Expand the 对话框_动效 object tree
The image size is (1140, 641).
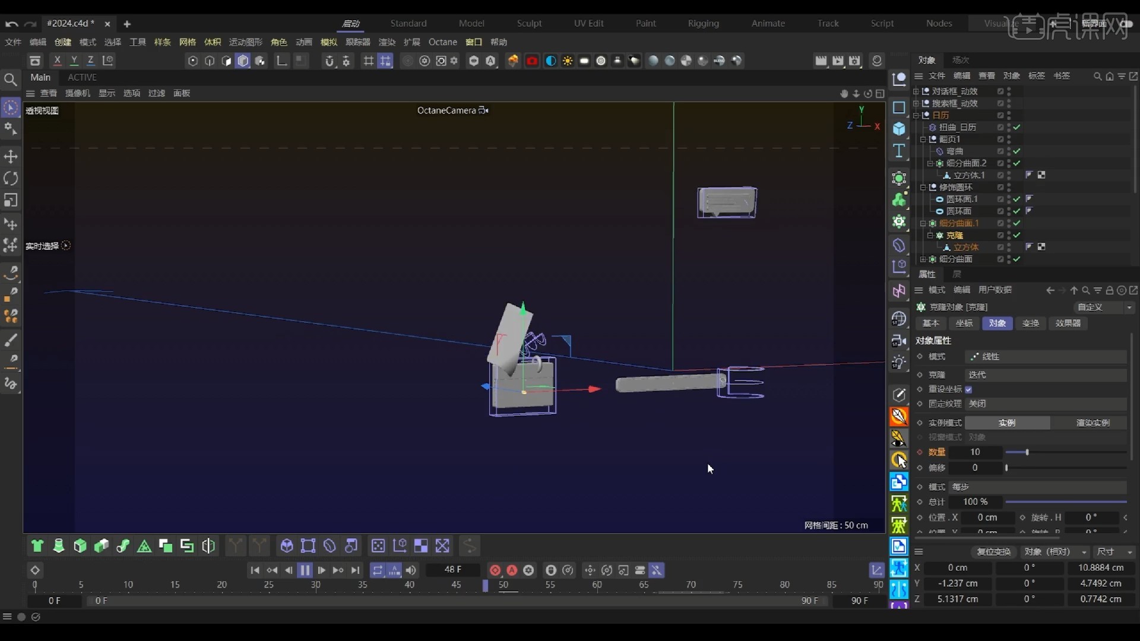(916, 91)
